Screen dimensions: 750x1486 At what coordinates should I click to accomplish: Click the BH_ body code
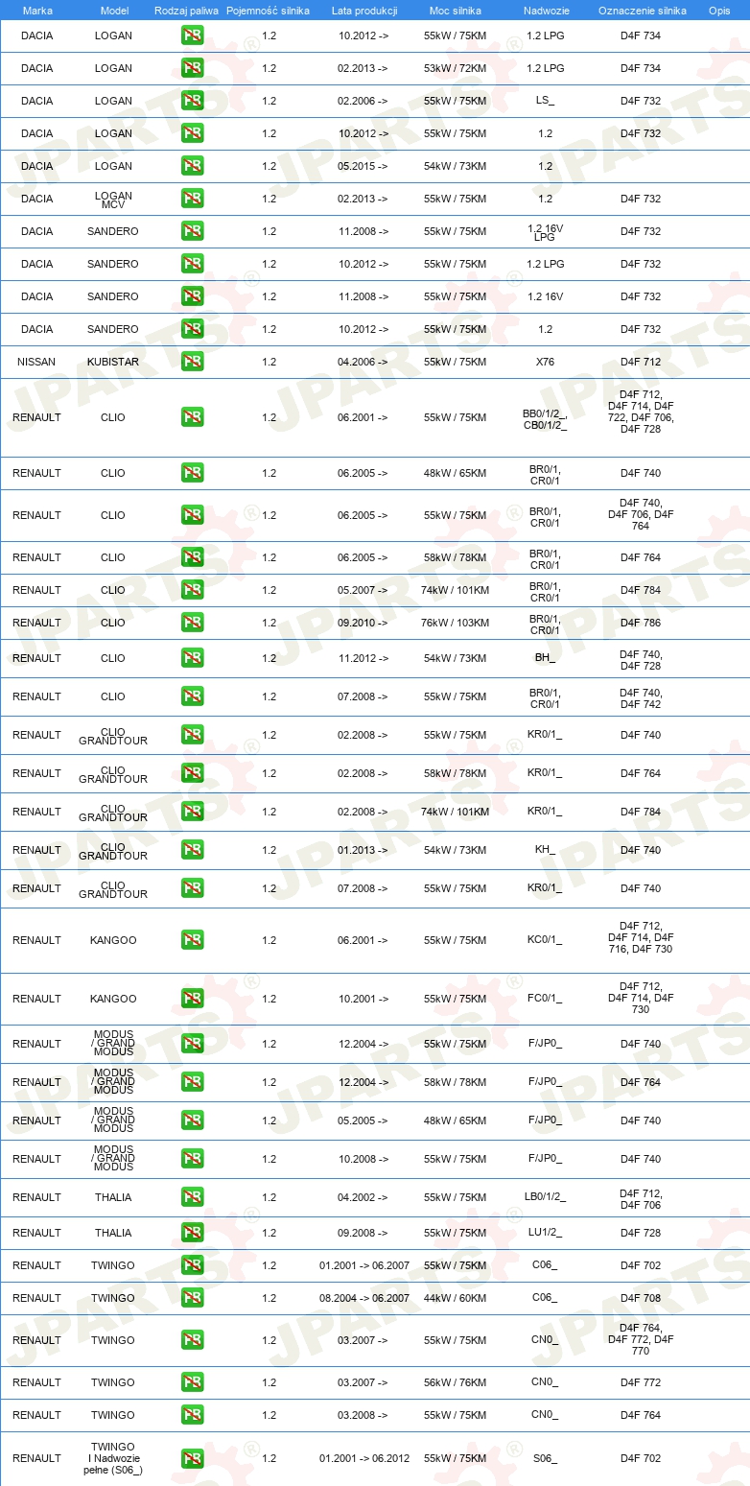pyautogui.click(x=545, y=658)
